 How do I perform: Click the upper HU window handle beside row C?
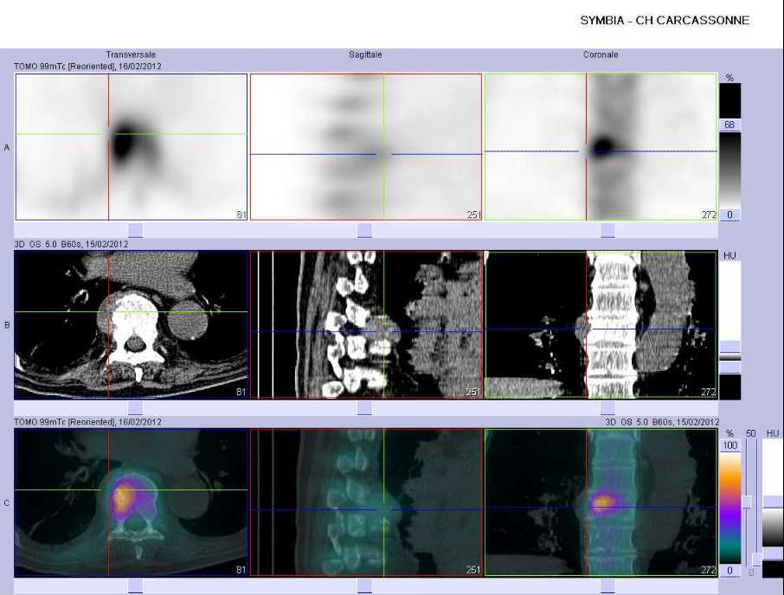773,502
